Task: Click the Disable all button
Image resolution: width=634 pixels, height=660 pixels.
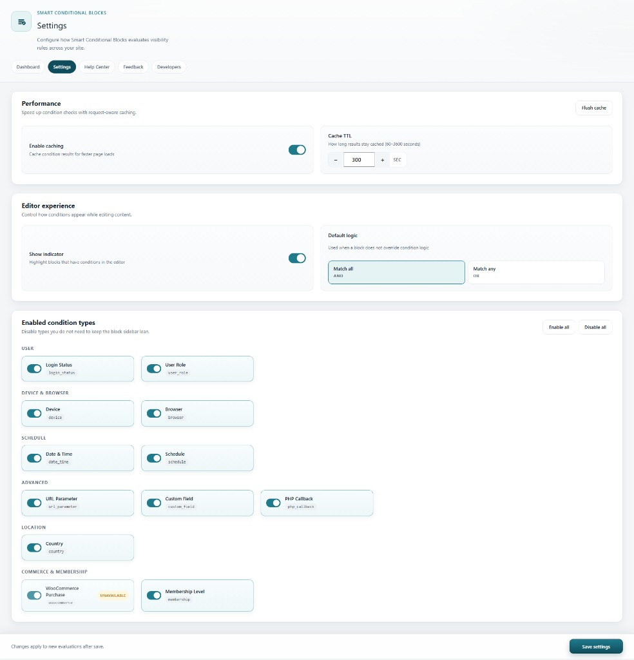Action: (595, 327)
